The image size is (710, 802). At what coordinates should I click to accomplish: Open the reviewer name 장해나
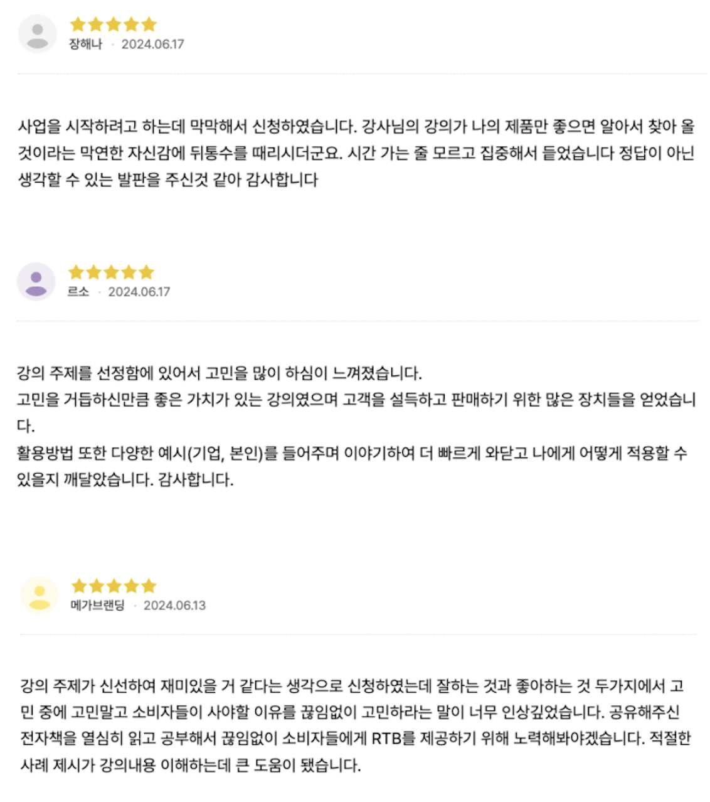[x=85, y=44]
